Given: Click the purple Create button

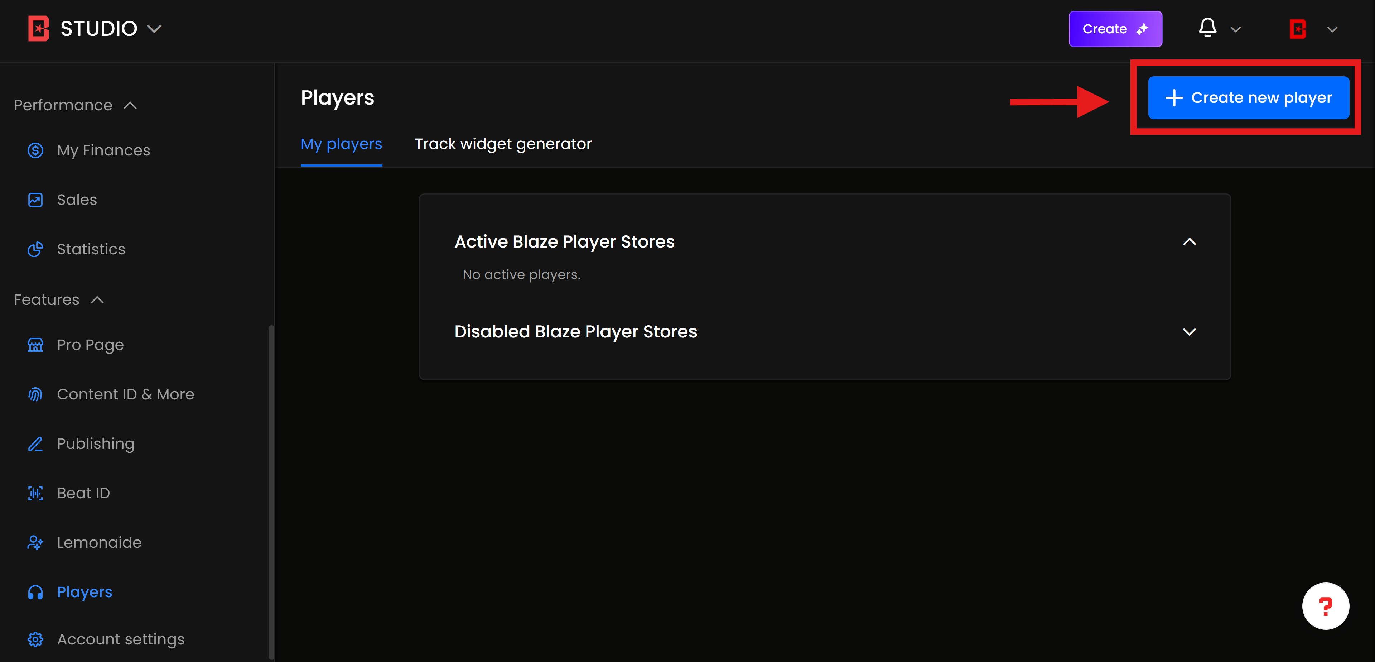Looking at the screenshot, I should (1115, 29).
